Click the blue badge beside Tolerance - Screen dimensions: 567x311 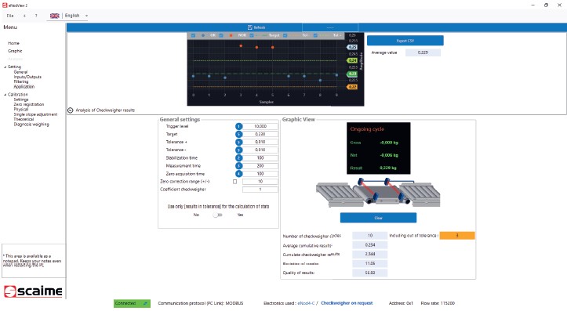(x=238, y=150)
